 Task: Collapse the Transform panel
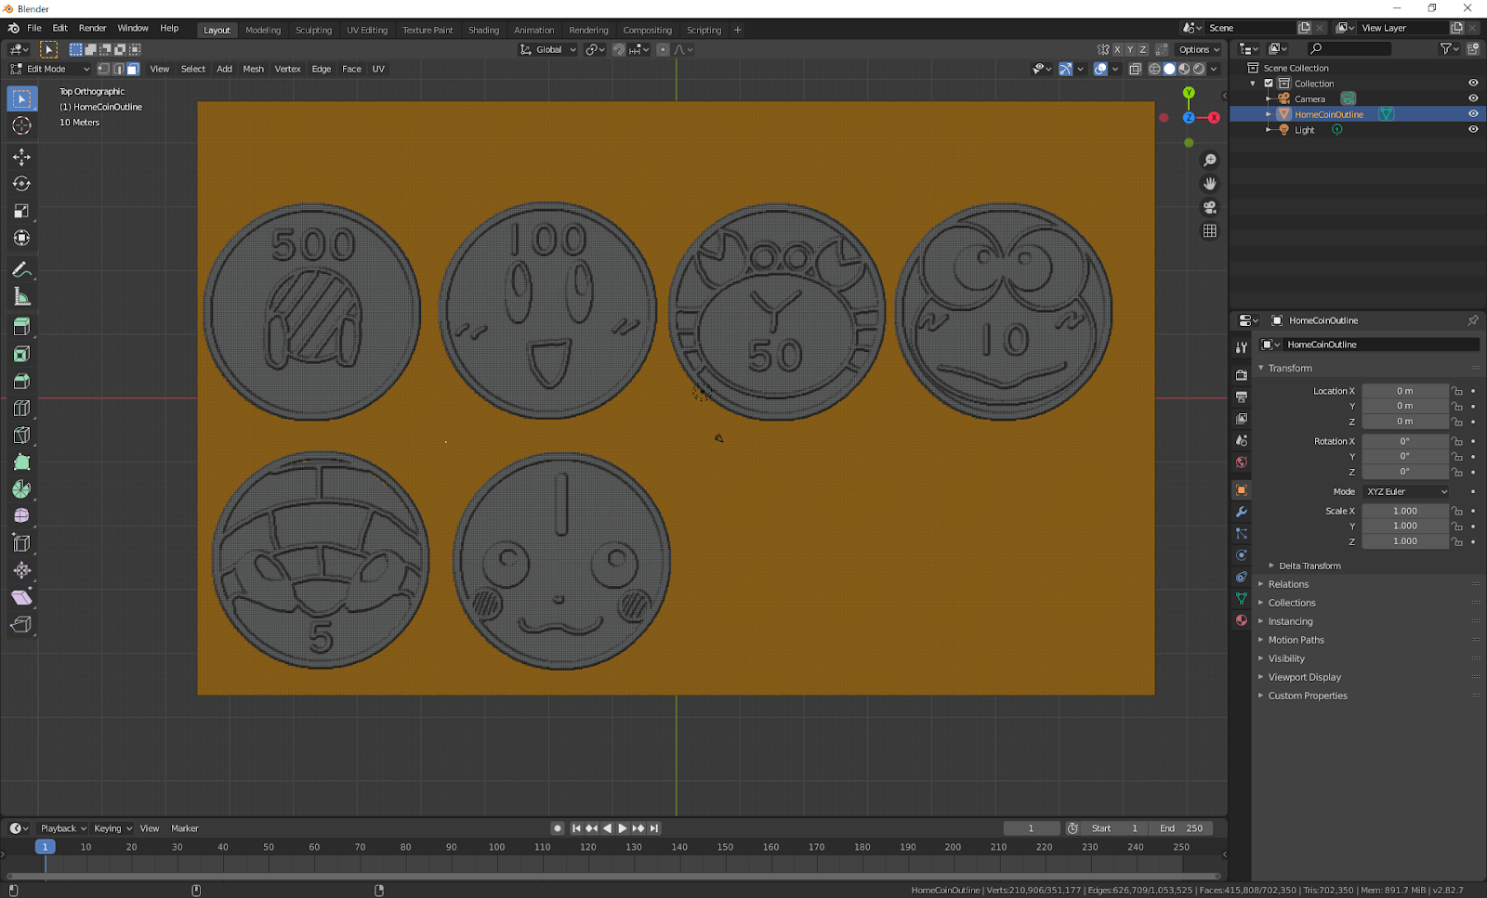coord(1290,368)
